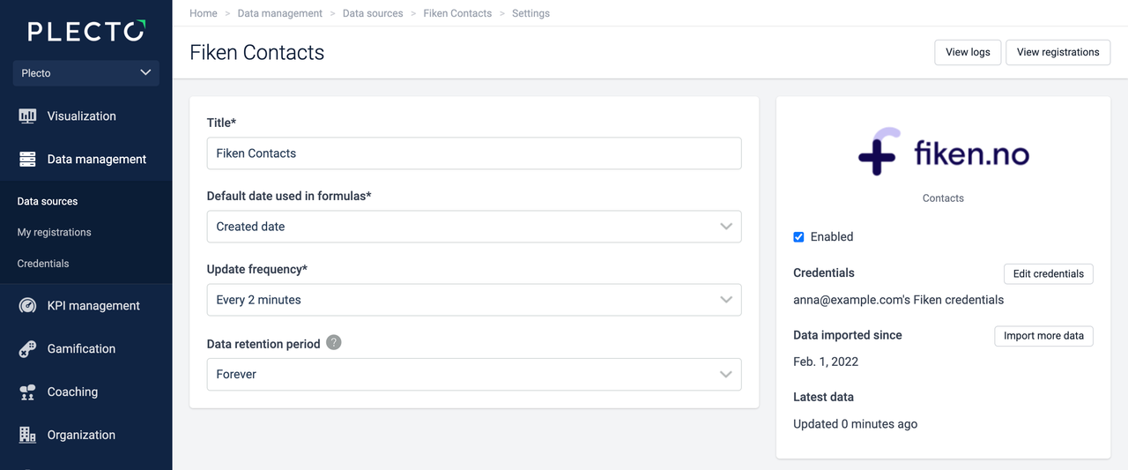1128x470 pixels.
Task: Click the Edit credentials button
Action: pos(1048,273)
